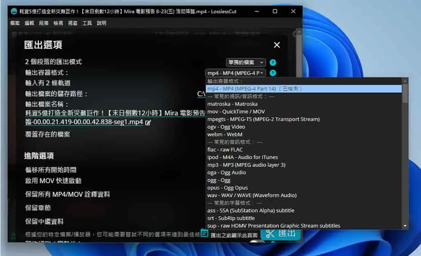This screenshot has width=421, height=256.
Task: Open the C:\ output save path link
Action: coord(201,94)
